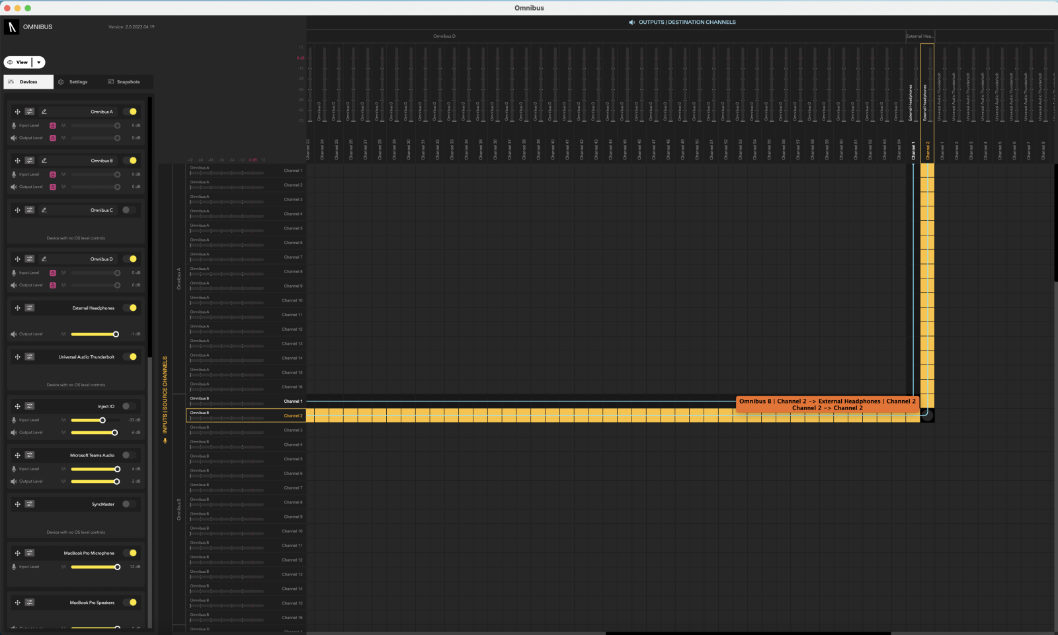The image size is (1058, 635).
Task: Open the settings sliders icon for Omnibus B
Action: pyautogui.click(x=30, y=161)
